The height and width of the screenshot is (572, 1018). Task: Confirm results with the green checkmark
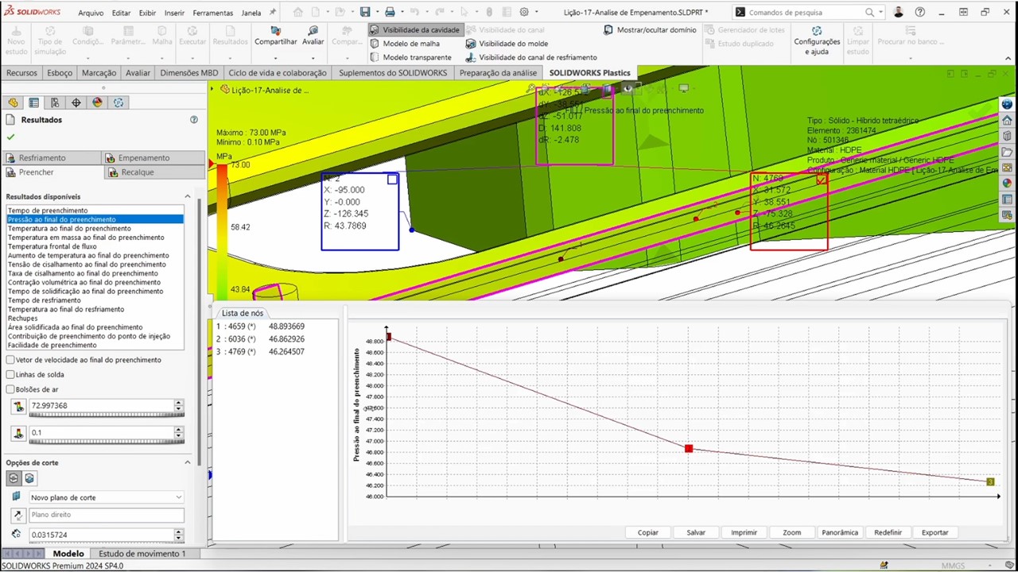click(10, 137)
